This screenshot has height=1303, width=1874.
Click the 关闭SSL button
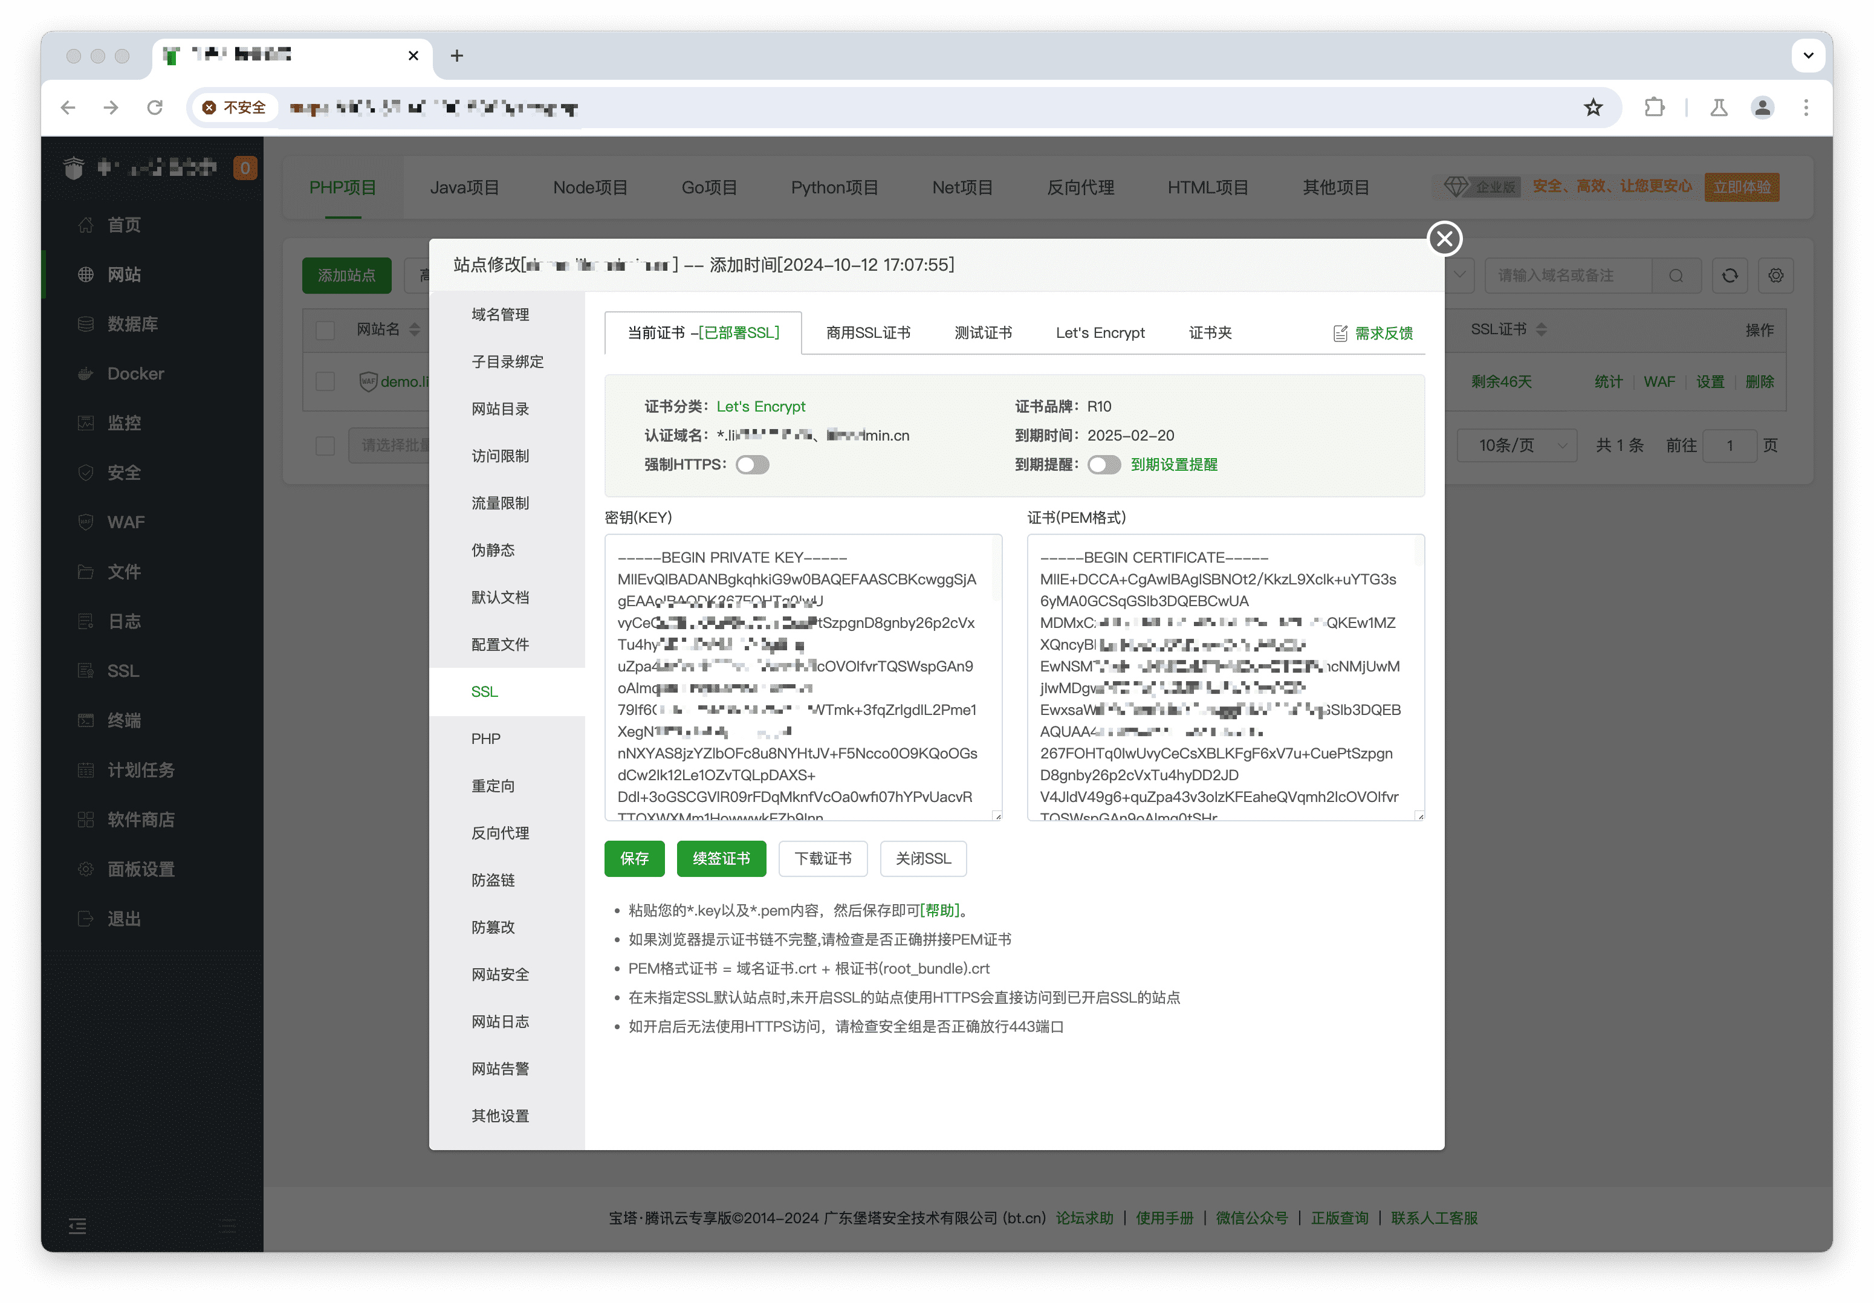coord(923,859)
